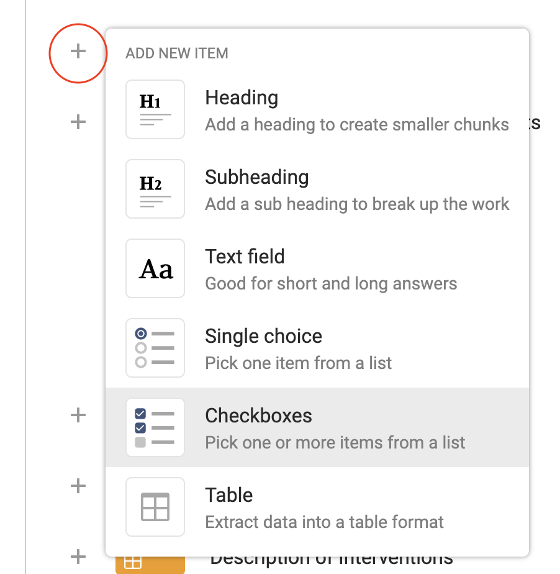Add a Table item from the list
This screenshot has width=560, height=574.
[x=228, y=496]
